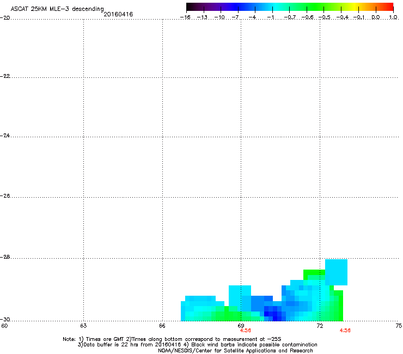
Task: Click the -30 latitude axis label
Action: click(x=5, y=320)
